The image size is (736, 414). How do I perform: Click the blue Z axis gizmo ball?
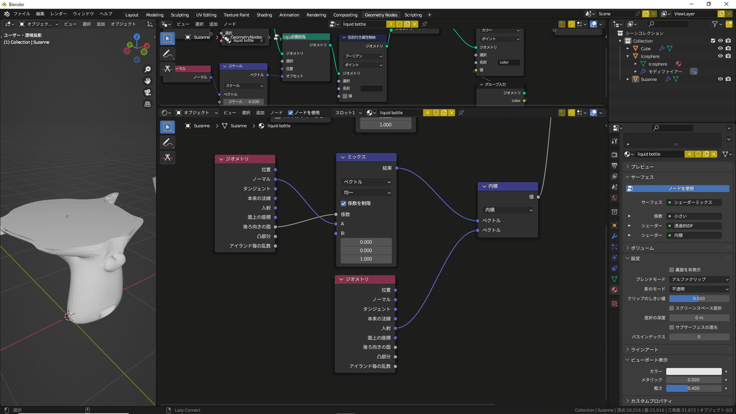[x=137, y=38]
